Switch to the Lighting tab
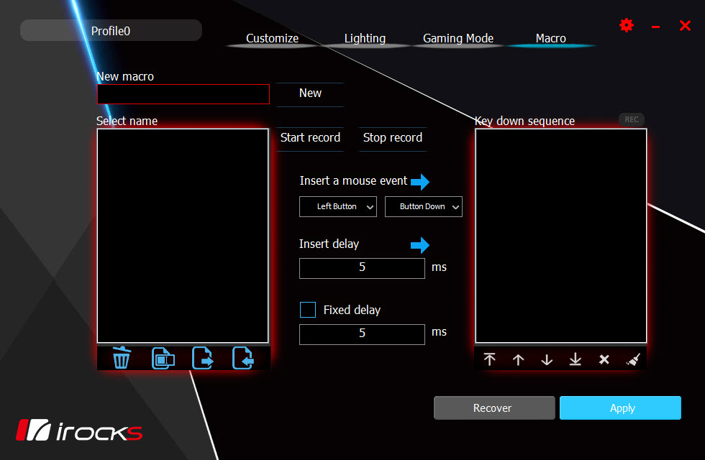 click(365, 39)
